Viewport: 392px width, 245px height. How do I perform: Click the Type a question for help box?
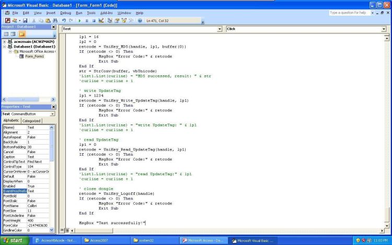pyautogui.click(x=350, y=13)
